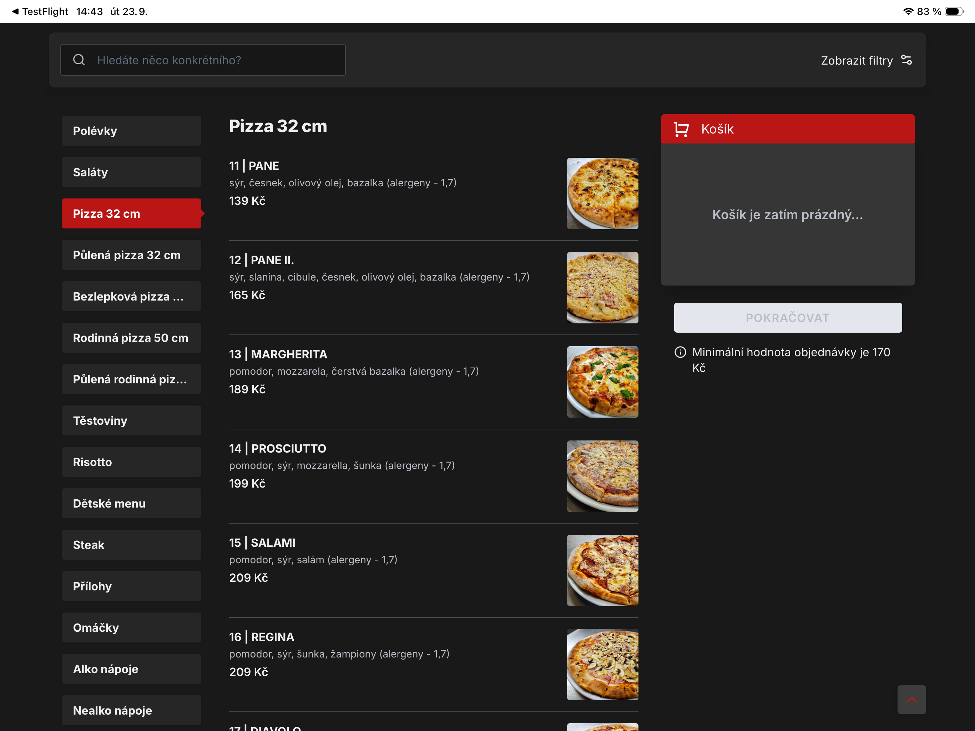Open the Saláty category
Viewport: 975px width, 731px height.
131,172
